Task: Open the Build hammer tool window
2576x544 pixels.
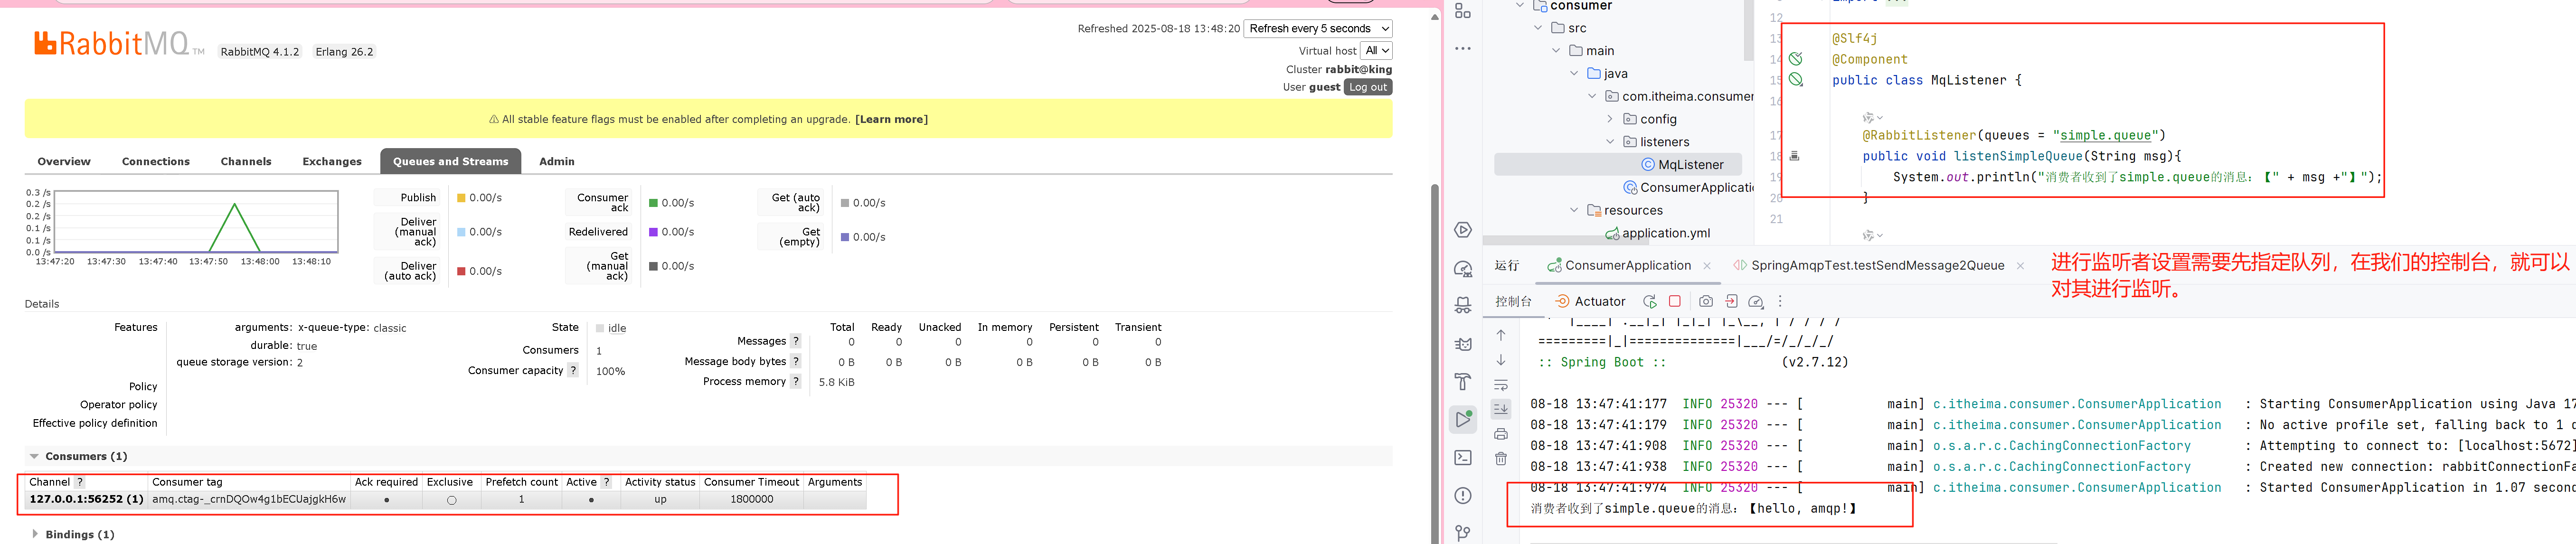Action: point(1463,382)
